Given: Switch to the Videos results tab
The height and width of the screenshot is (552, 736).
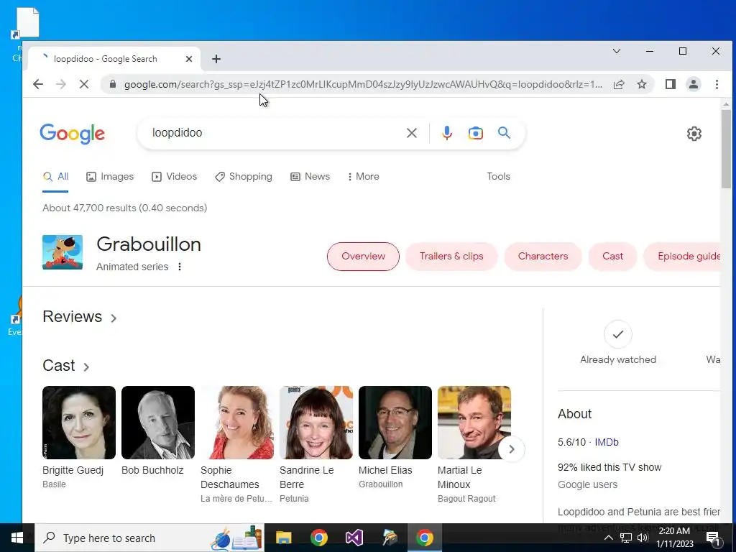Looking at the screenshot, I should click(174, 177).
